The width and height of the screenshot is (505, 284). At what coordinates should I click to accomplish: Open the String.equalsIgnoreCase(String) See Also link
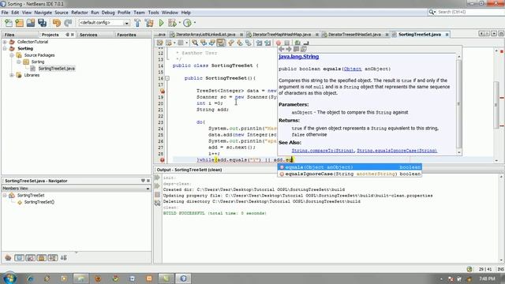click(397, 151)
